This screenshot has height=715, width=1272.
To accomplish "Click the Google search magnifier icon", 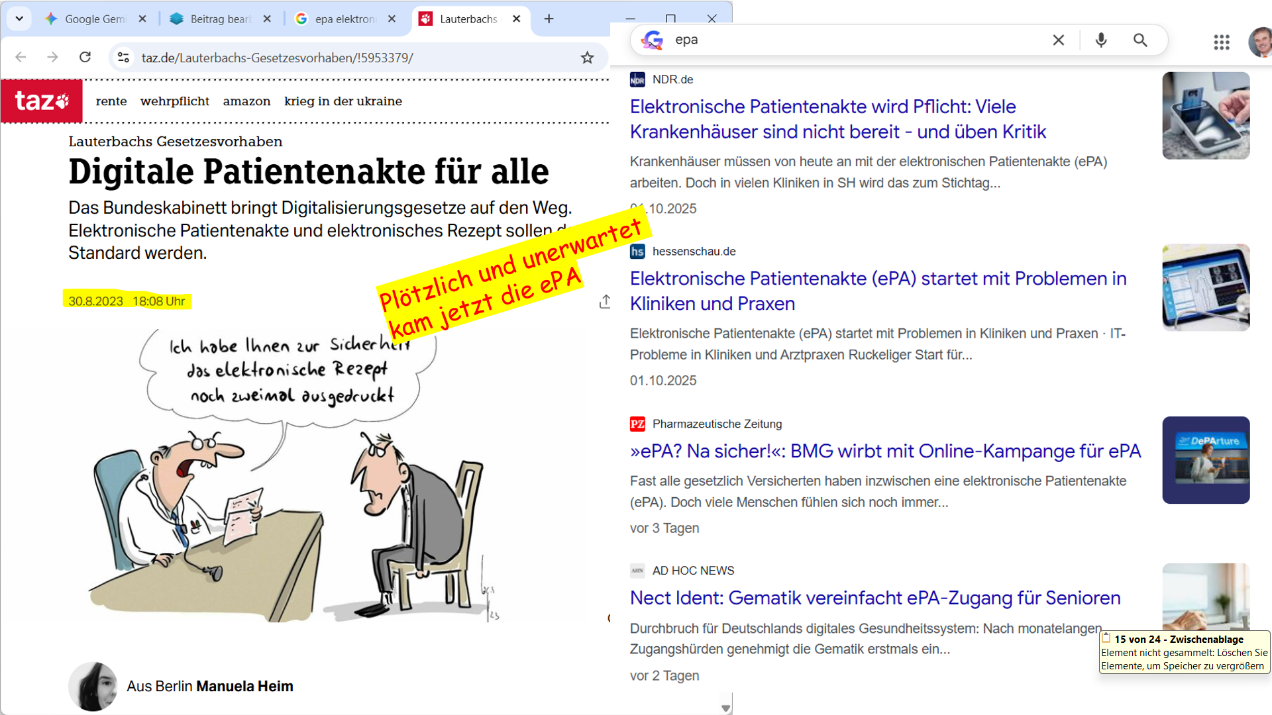I will click(x=1140, y=40).
